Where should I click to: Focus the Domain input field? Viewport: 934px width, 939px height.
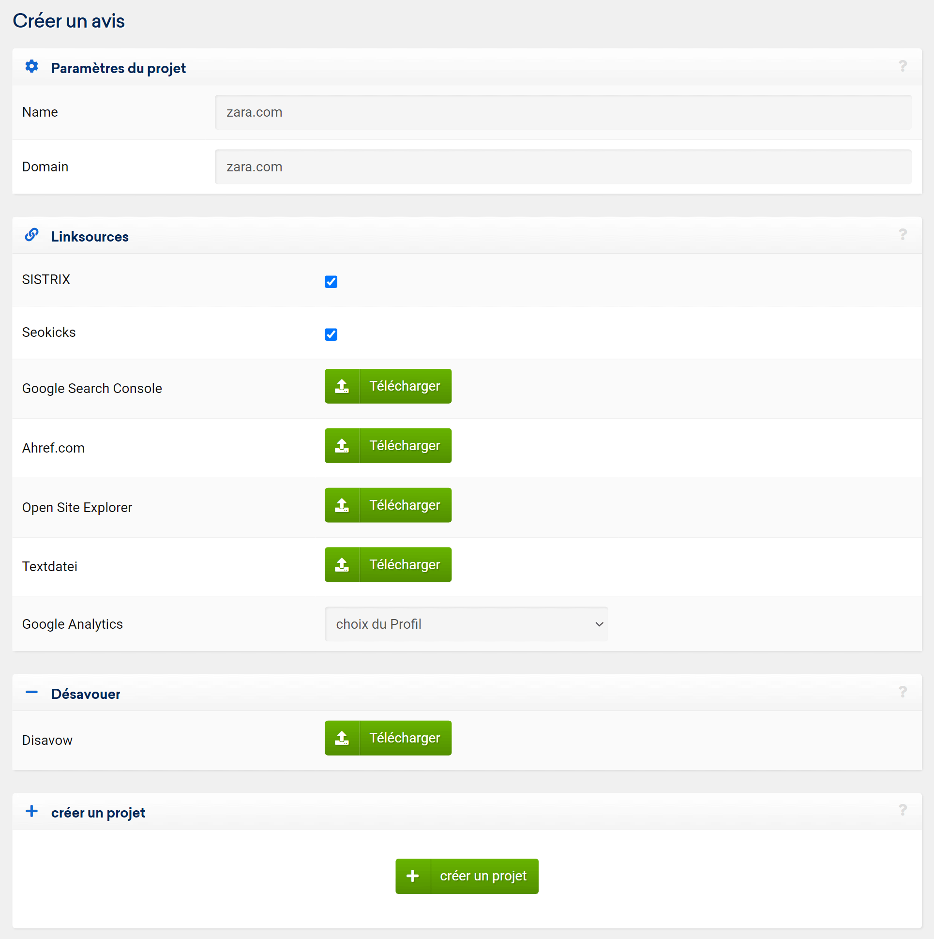[563, 167]
